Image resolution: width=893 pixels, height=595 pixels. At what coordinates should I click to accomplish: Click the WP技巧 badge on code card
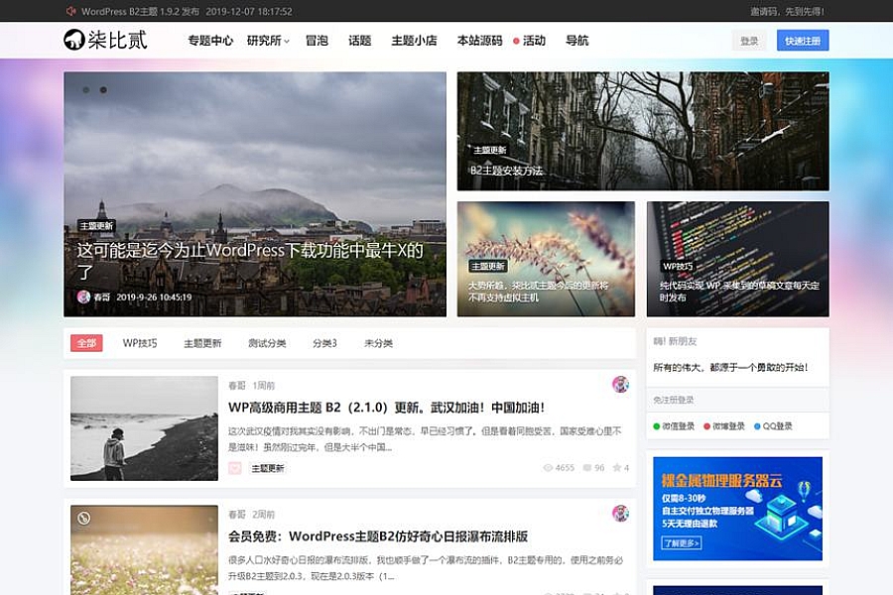tap(678, 266)
